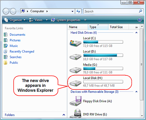Click '72,9 GB free of 115 GB' text
This screenshot has width=146, height=120.
98,46
